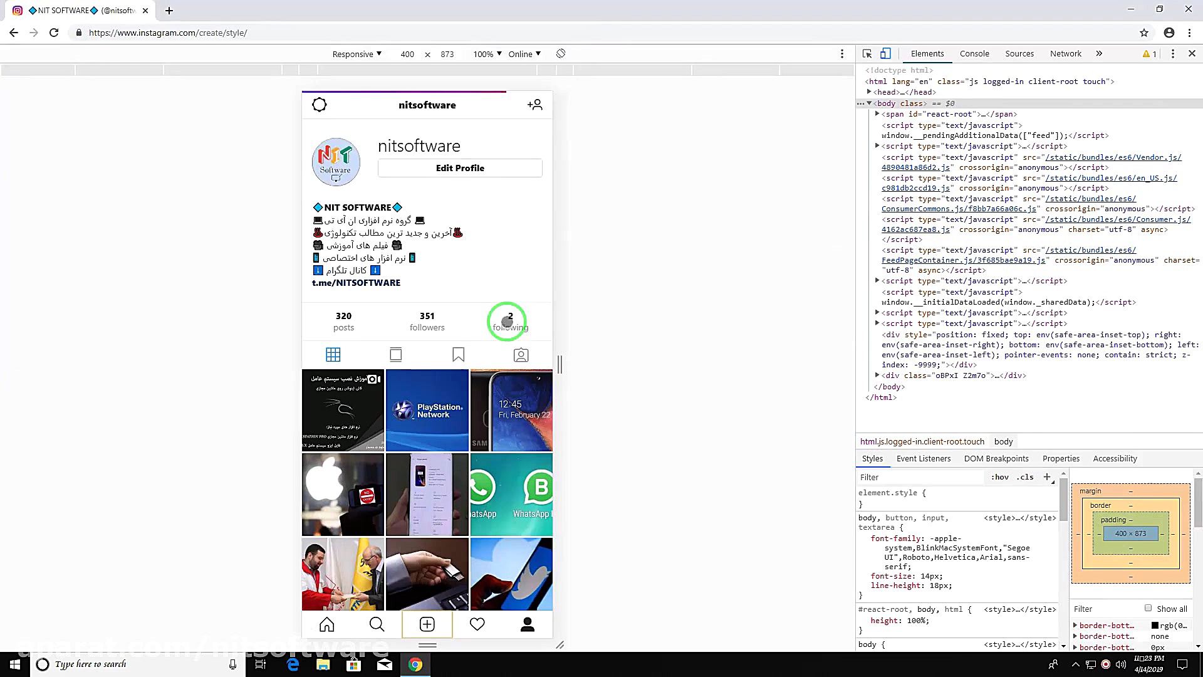1203x677 pixels.
Task: Open the PlayStation Network post thumbnail
Action: 427,411
